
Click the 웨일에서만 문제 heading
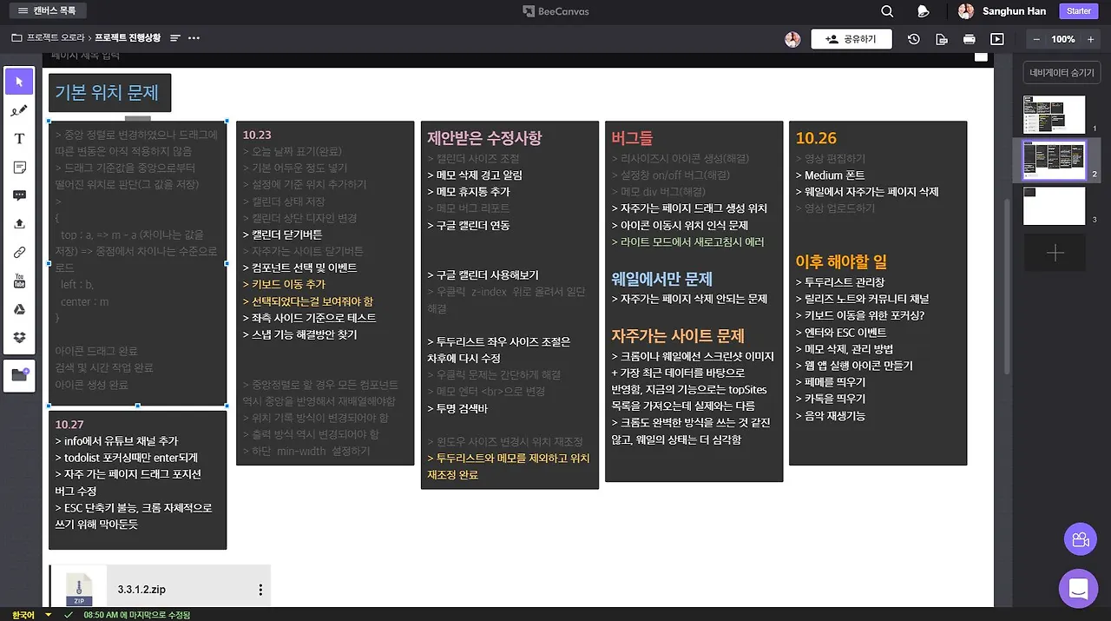pos(661,279)
